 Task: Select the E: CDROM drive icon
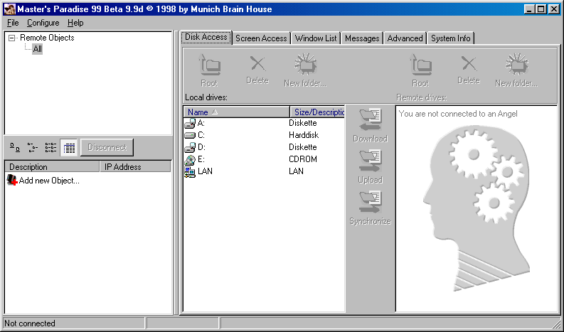pyautogui.click(x=190, y=159)
